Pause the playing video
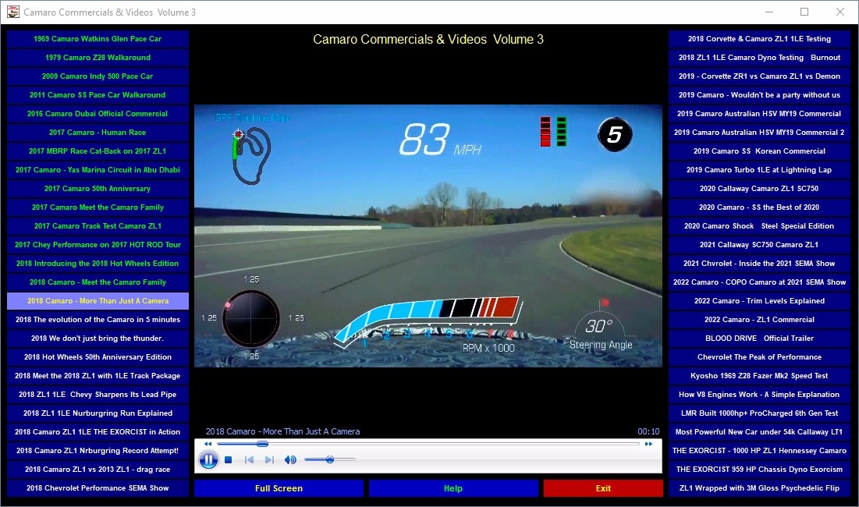Image resolution: width=859 pixels, height=507 pixels. click(208, 459)
